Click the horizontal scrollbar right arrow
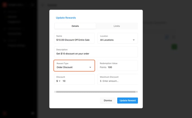This screenshot has width=192, height=118. (x=137, y=92)
